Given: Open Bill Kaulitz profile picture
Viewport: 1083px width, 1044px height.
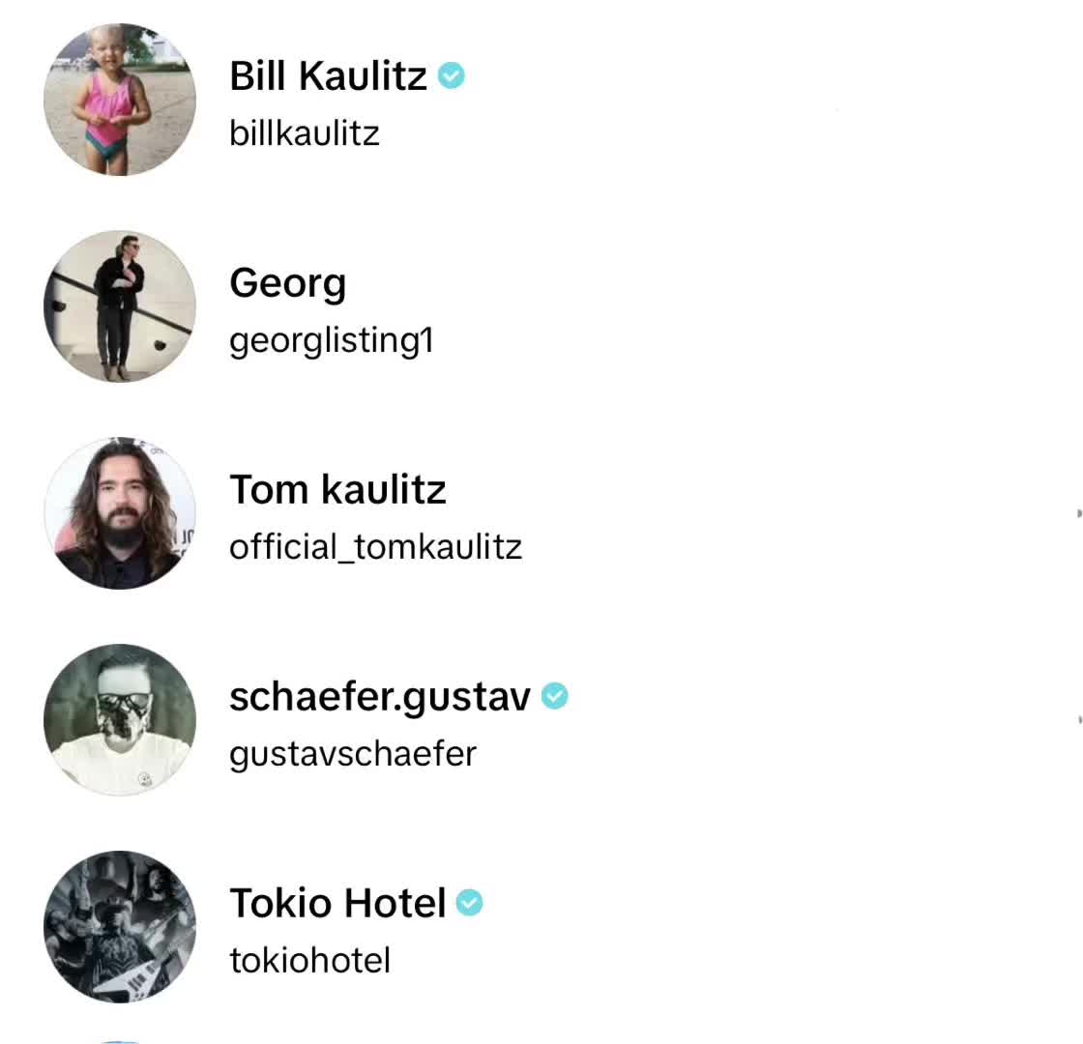Looking at the screenshot, I should point(120,100).
